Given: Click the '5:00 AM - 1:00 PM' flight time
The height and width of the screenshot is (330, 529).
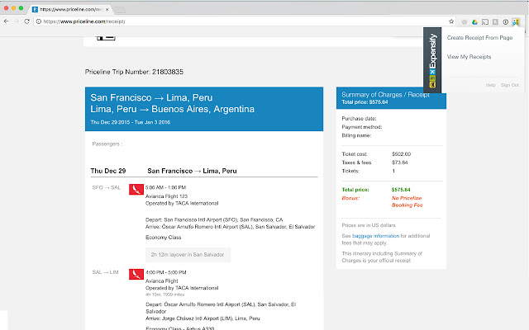Looking at the screenshot, I should pos(165,187).
